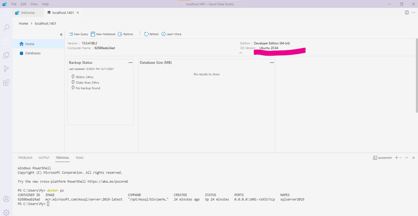Collapse the server properties section

pos(241,53)
